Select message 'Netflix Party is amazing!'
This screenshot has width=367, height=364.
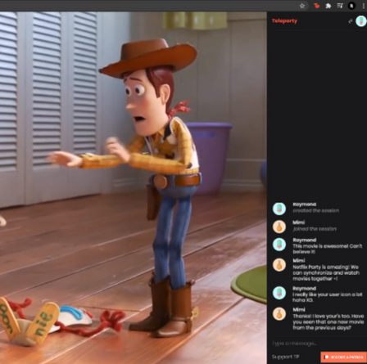[326, 272]
